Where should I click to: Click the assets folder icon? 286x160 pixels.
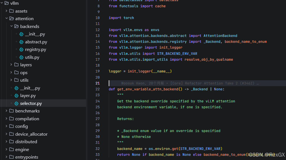(x=12, y=11)
